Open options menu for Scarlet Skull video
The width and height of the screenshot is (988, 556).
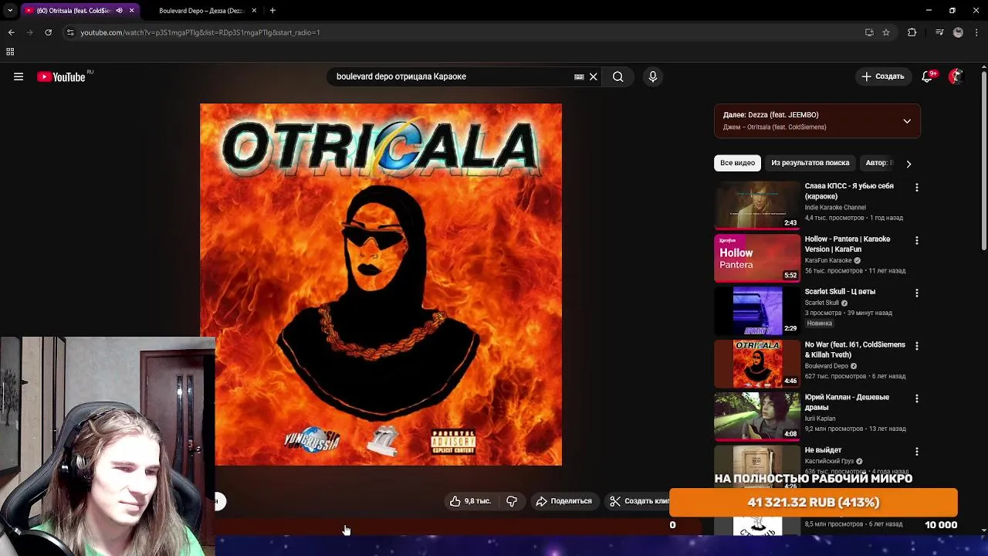[916, 293]
